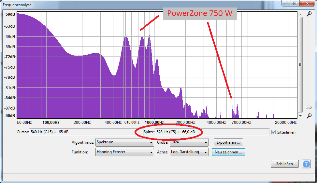Click the 400,00Hz axis label

tap(113, 123)
